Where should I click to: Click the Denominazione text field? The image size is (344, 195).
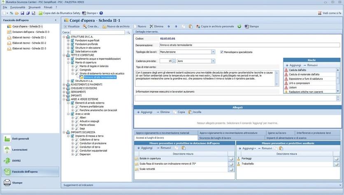click(x=250, y=45)
